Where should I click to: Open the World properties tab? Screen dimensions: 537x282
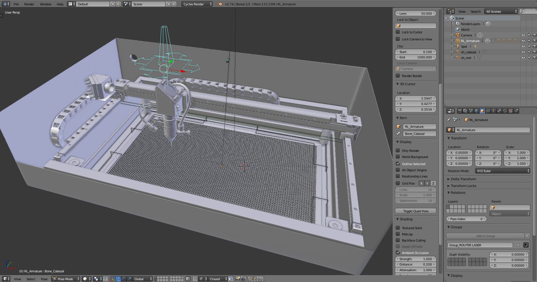click(x=476, y=111)
